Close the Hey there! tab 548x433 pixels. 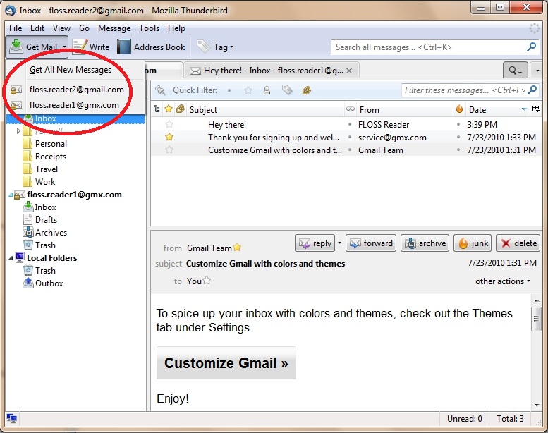pyautogui.click(x=349, y=71)
